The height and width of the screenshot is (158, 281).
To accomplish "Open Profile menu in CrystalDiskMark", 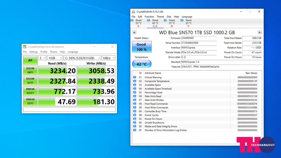I will (44, 52).
